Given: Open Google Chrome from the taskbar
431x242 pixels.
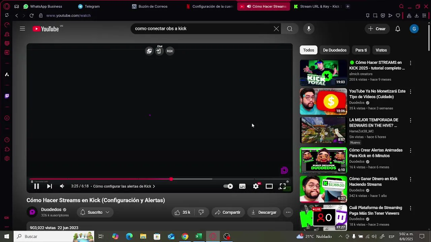Looking at the screenshot, I should (x=185, y=237).
